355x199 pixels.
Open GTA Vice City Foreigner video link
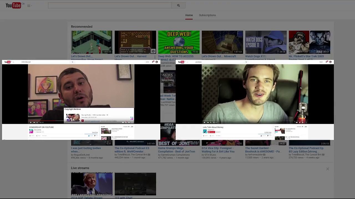click(218, 150)
